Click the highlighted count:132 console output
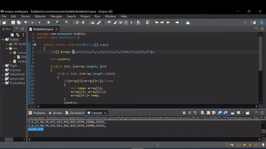This screenshot has height=149, width=266. pos(36,129)
